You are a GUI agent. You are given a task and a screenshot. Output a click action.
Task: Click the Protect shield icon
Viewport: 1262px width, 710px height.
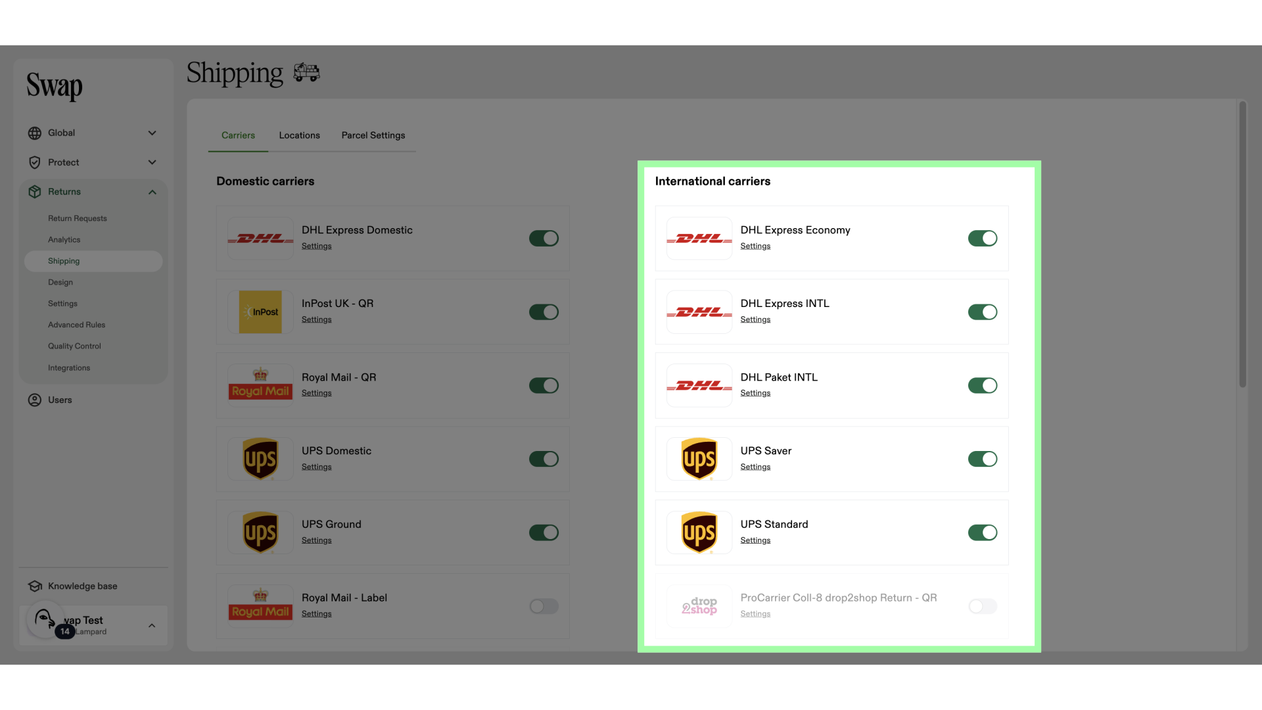[35, 162]
